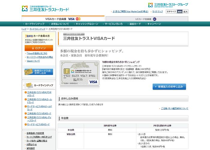Click the 家族会員 row label
Screen dimensions: 210x150
(x=71, y=134)
